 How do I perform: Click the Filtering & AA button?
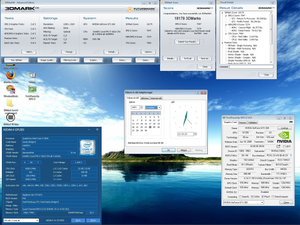[70, 60]
